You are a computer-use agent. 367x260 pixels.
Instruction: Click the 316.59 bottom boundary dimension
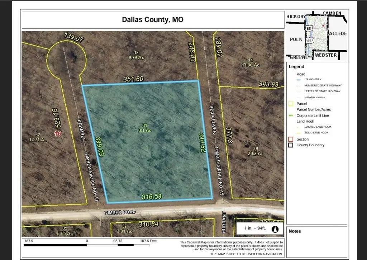(152, 197)
